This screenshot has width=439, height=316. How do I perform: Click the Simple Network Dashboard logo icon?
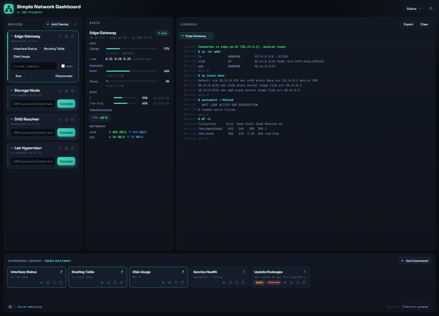[9, 9]
